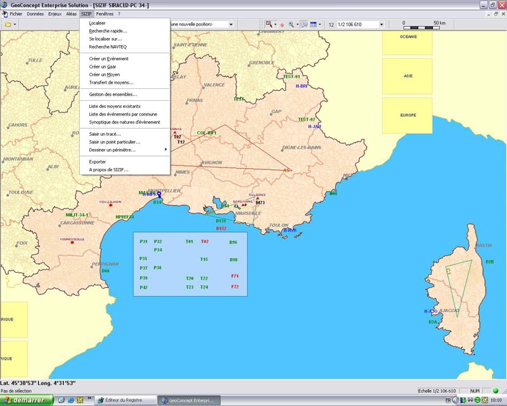Select the rectangle selection tool icon
Screen dimensions: 507x406
point(269,24)
